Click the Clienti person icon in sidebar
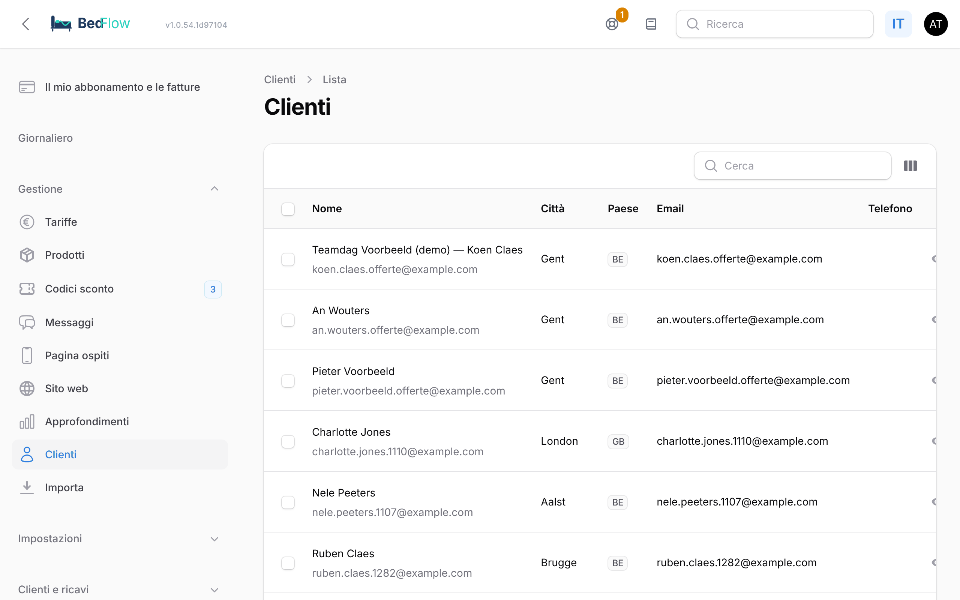The height and width of the screenshot is (600, 960). pos(27,454)
